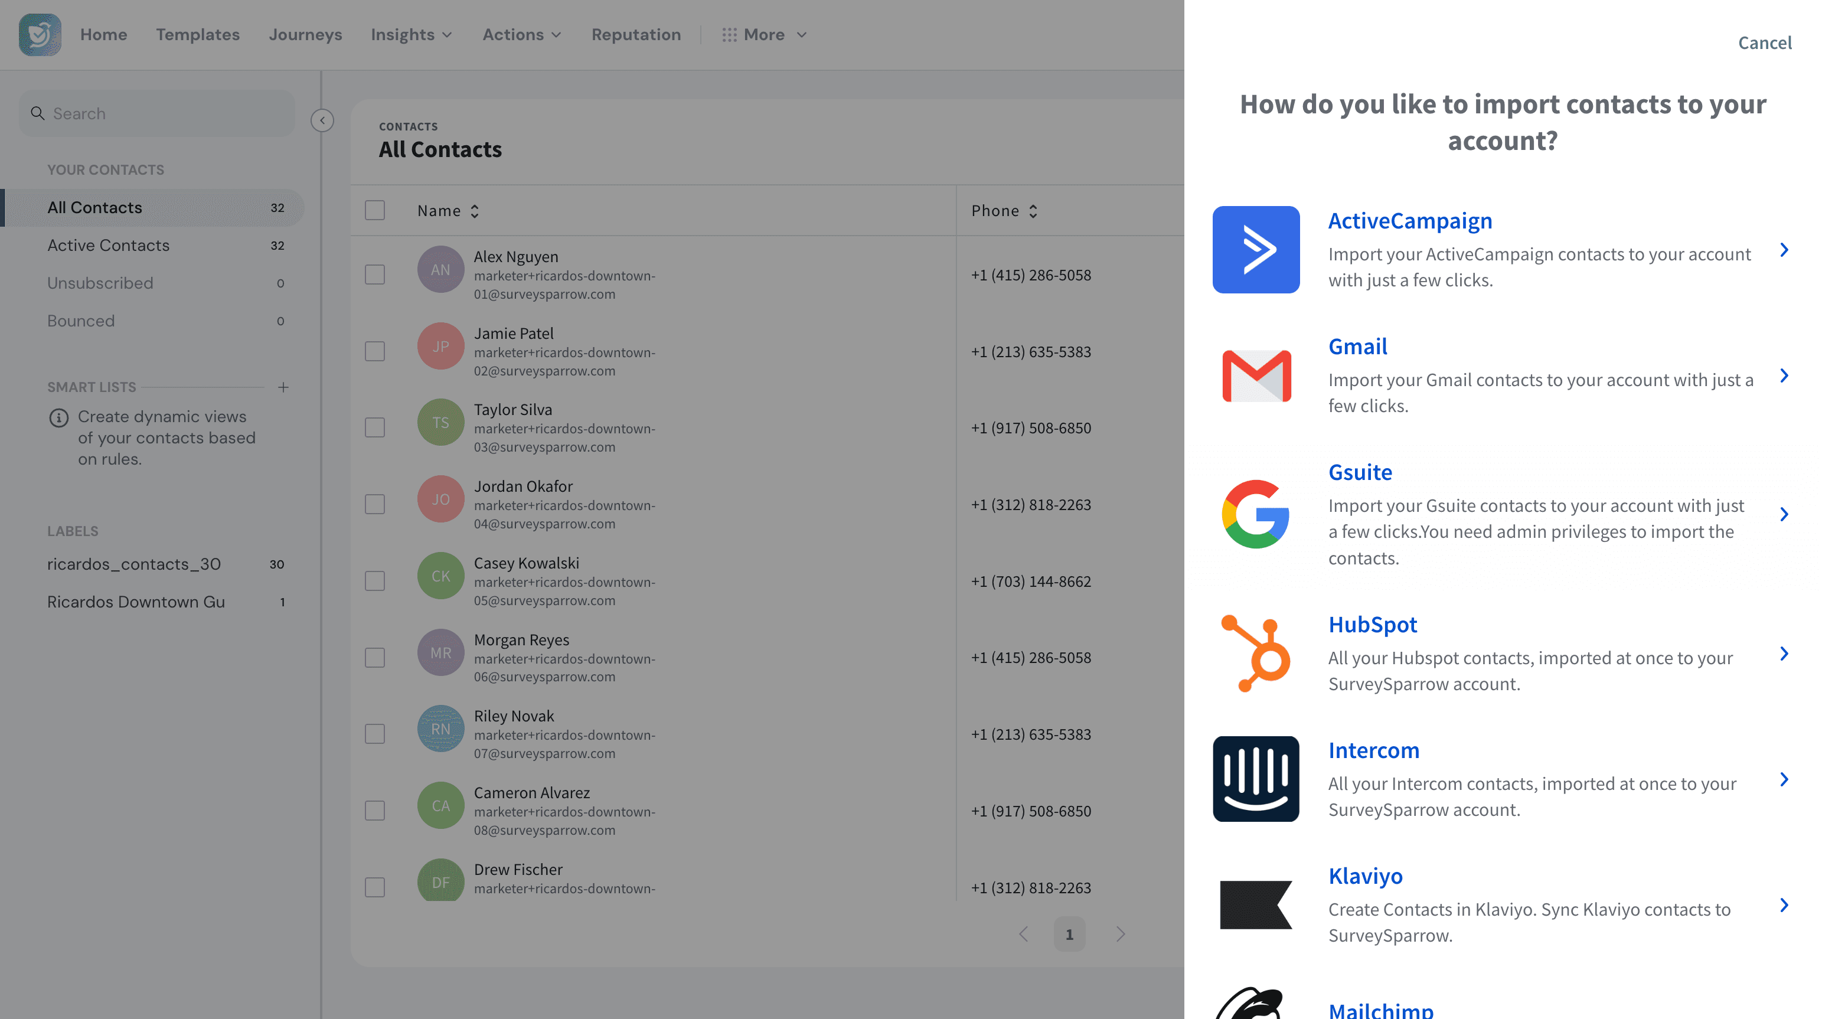Viewport: 1822px width, 1019px height.
Task: Click the SurveySparrow logo icon
Action: (x=40, y=34)
